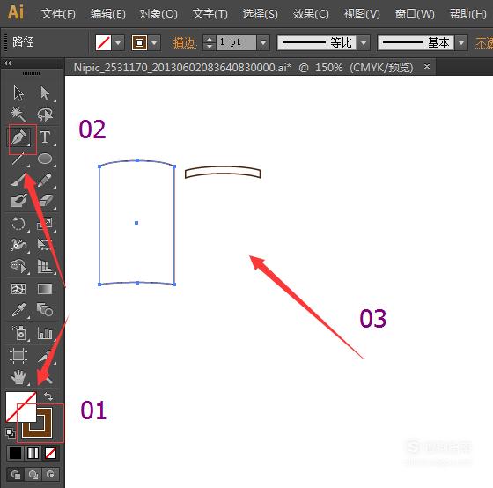Pick the Rotate tool
The image size is (493, 488).
point(18,224)
